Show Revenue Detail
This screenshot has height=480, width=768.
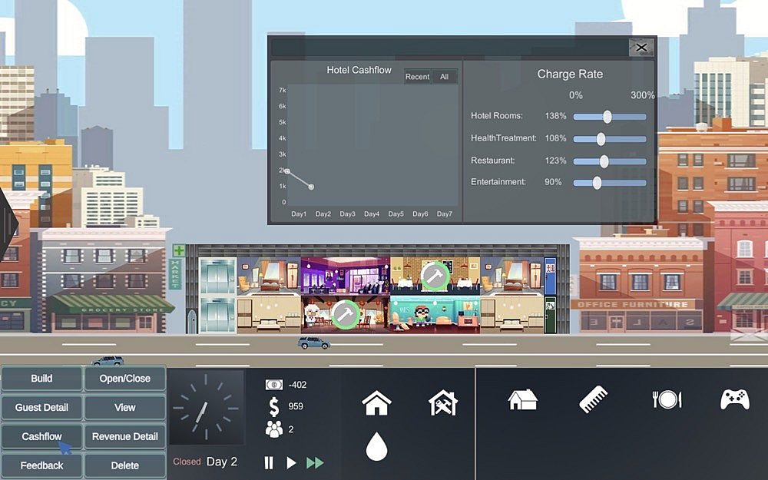pyautogui.click(x=125, y=436)
